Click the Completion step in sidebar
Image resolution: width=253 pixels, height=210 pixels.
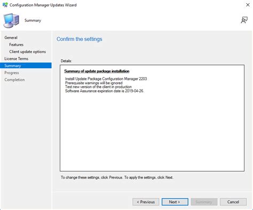(14, 80)
